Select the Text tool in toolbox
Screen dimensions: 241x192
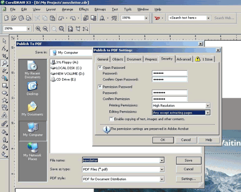(x=5, y=115)
